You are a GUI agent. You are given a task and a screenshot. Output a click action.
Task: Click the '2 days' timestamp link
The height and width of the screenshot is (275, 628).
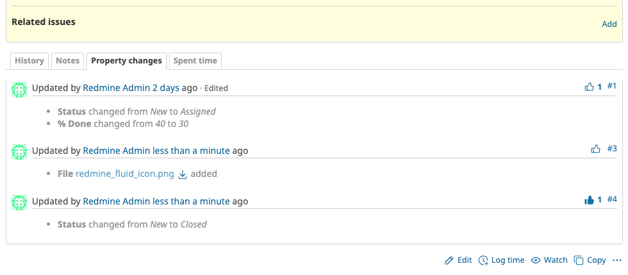[165, 88]
